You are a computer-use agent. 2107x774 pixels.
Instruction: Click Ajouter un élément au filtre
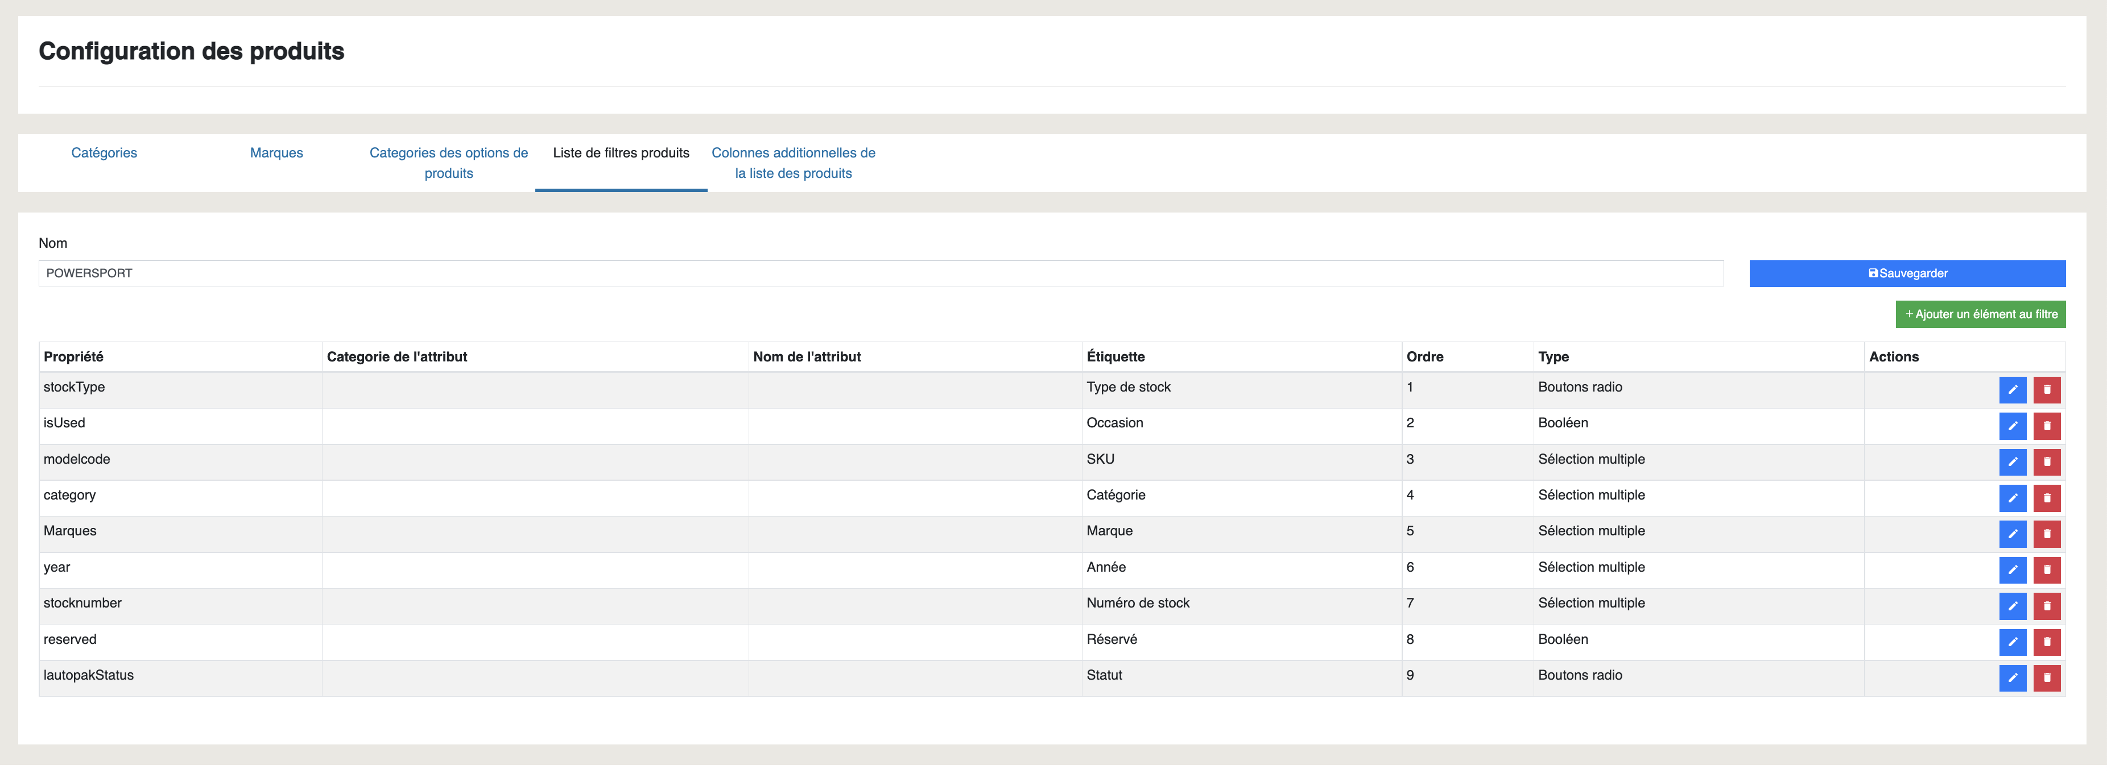pos(1980,315)
